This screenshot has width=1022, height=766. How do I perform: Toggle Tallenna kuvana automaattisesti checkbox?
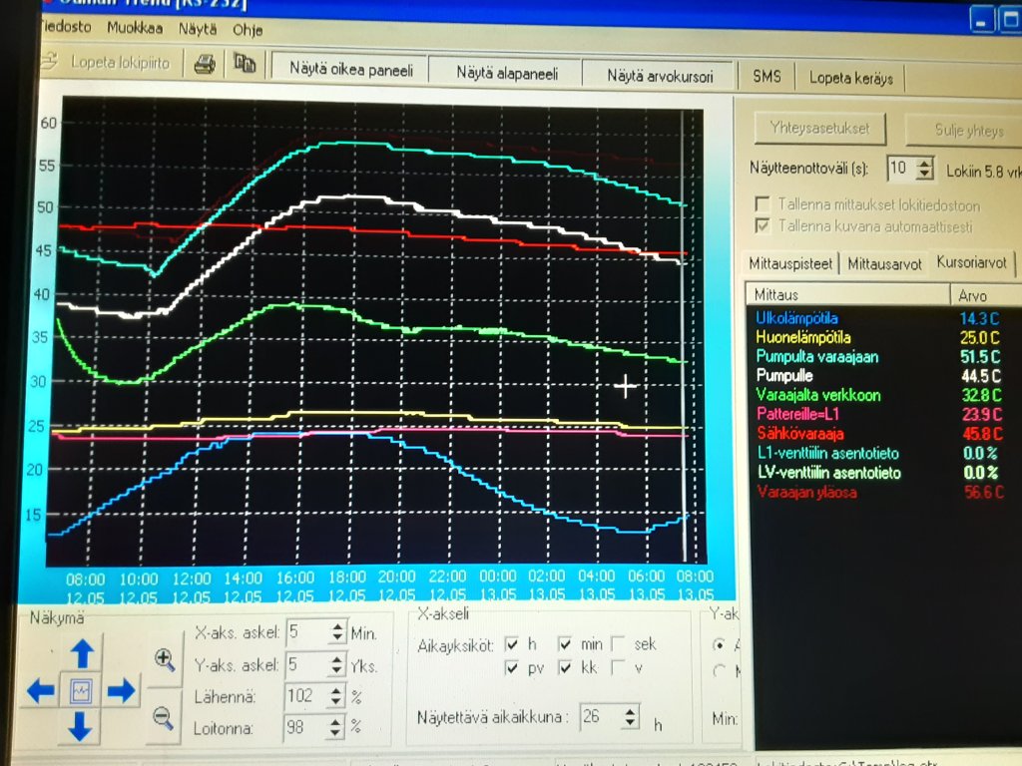(762, 225)
